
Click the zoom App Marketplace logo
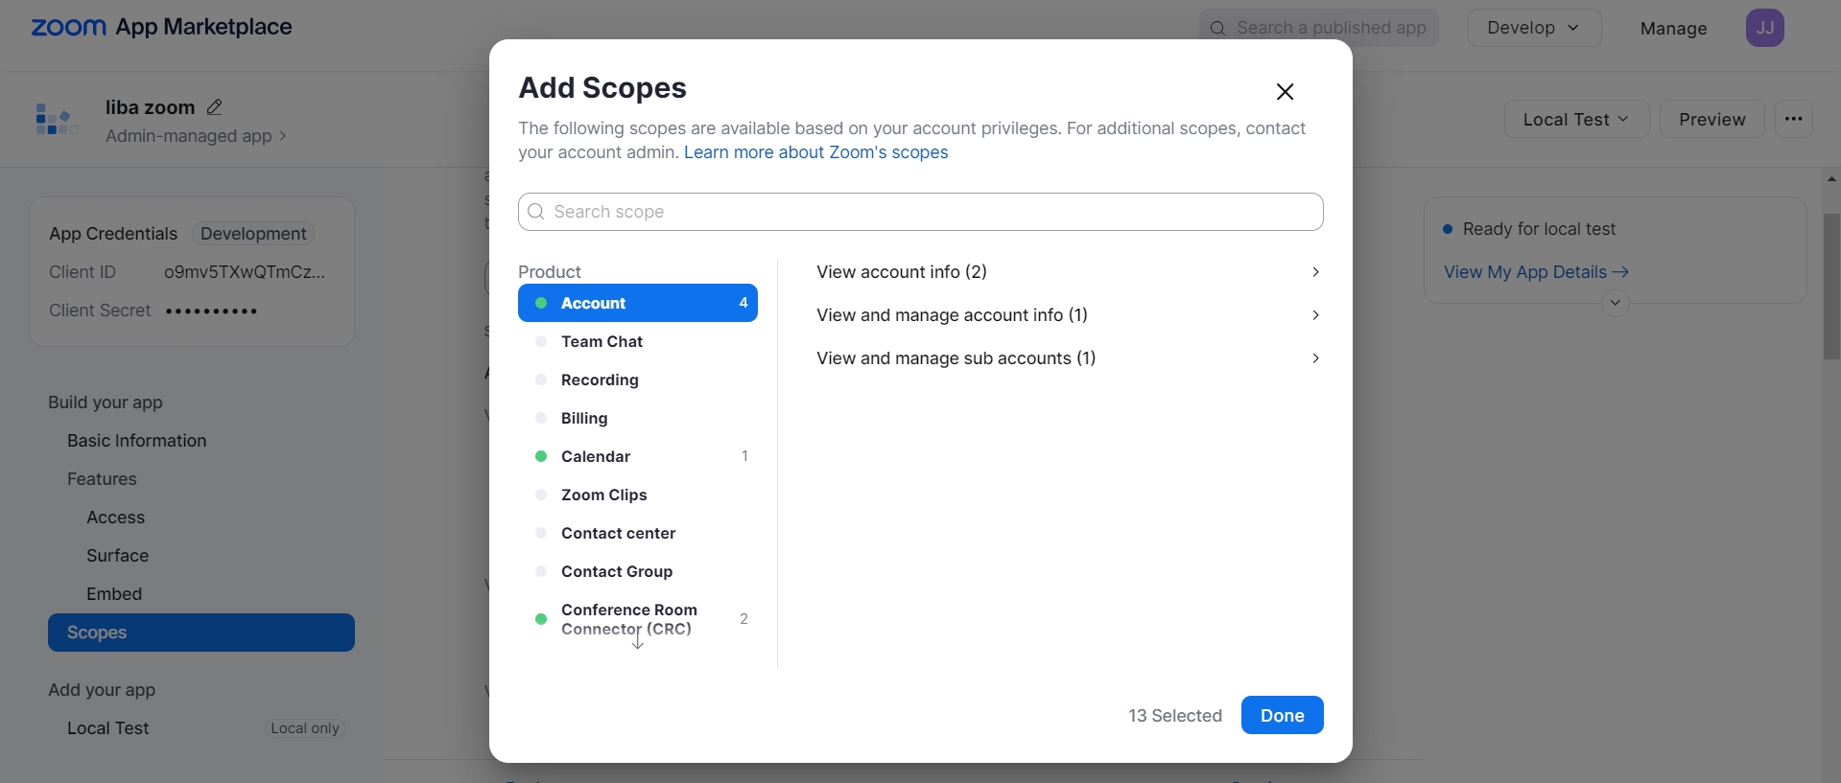(x=161, y=28)
